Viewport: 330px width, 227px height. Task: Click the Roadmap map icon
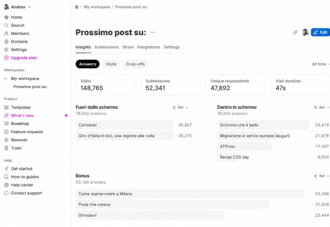6,124
